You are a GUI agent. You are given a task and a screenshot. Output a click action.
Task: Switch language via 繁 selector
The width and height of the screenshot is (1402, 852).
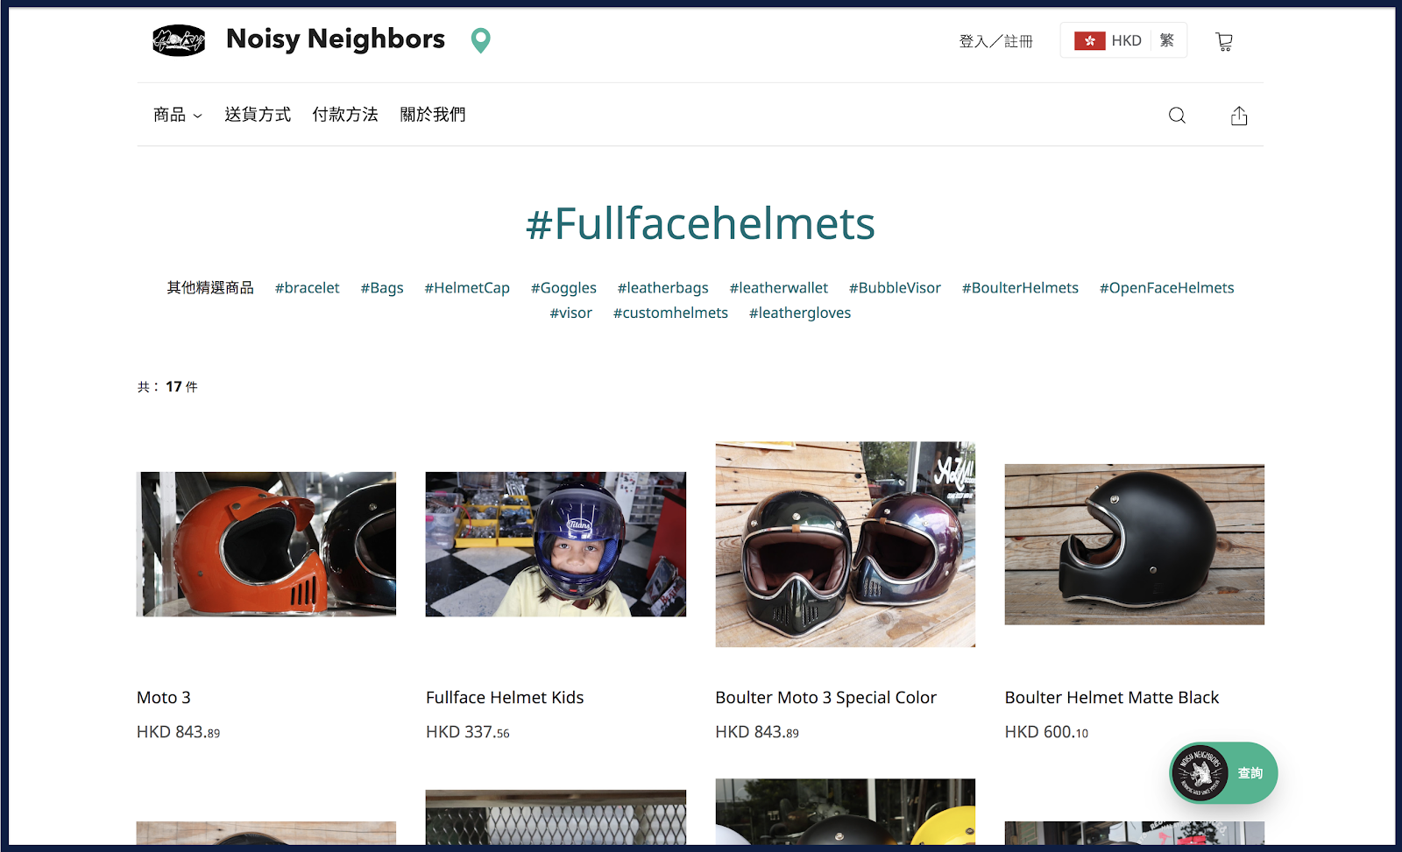pyautogui.click(x=1166, y=41)
